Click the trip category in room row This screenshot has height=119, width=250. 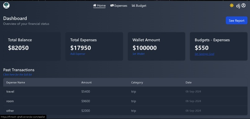[133, 101]
